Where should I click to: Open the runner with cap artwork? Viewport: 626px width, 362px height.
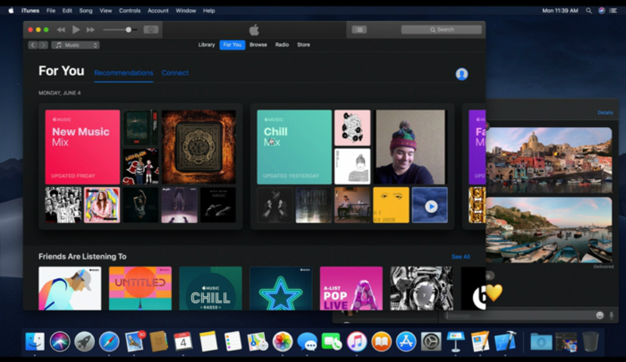click(x=70, y=288)
